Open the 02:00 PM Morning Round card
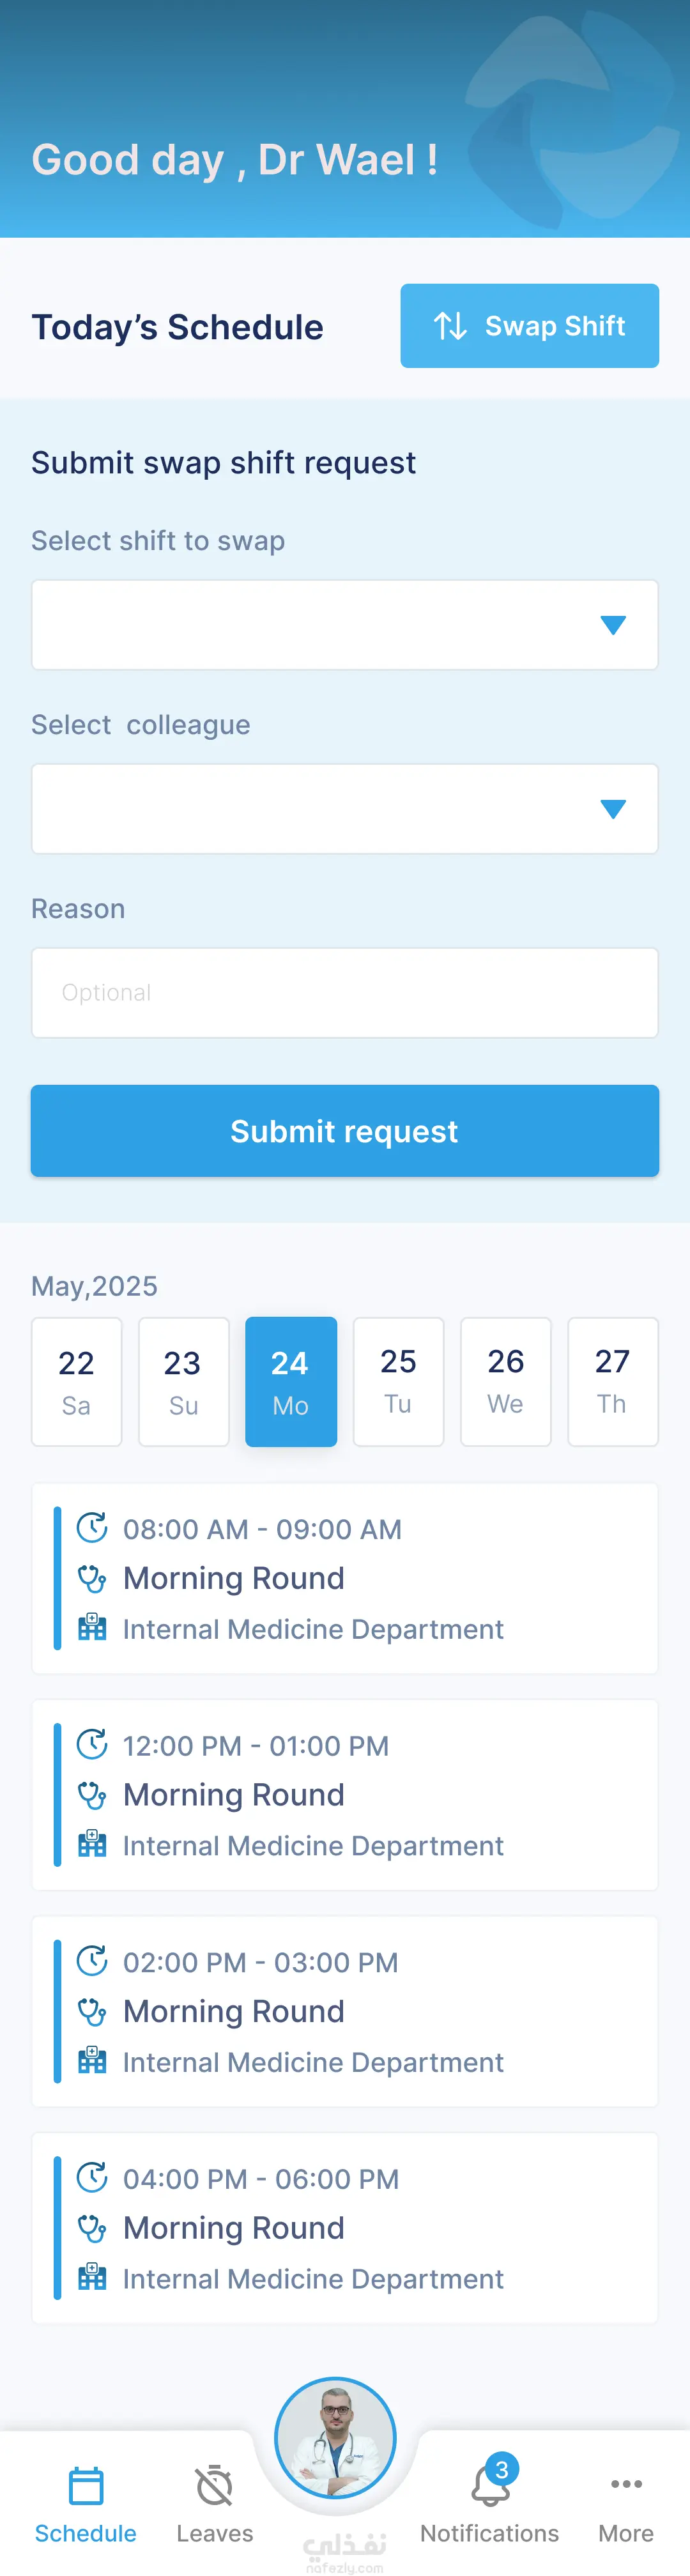Viewport: 690px width, 2576px height. click(x=344, y=2011)
